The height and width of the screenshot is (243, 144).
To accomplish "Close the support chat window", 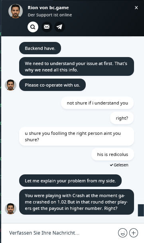I will pyautogui.click(x=136, y=8).
